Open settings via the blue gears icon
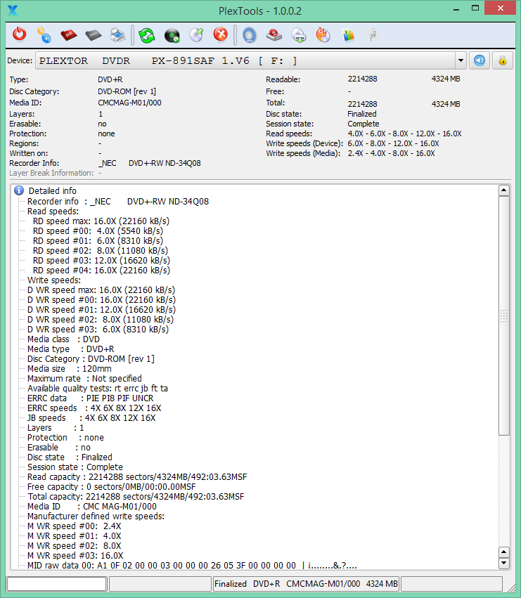The width and height of the screenshot is (521, 598). click(x=44, y=34)
